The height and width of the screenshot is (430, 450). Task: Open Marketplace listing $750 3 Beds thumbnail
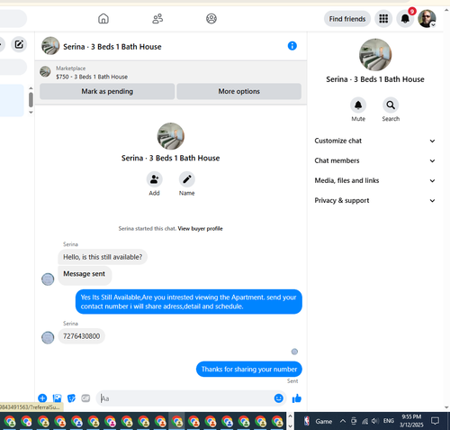pos(45,72)
